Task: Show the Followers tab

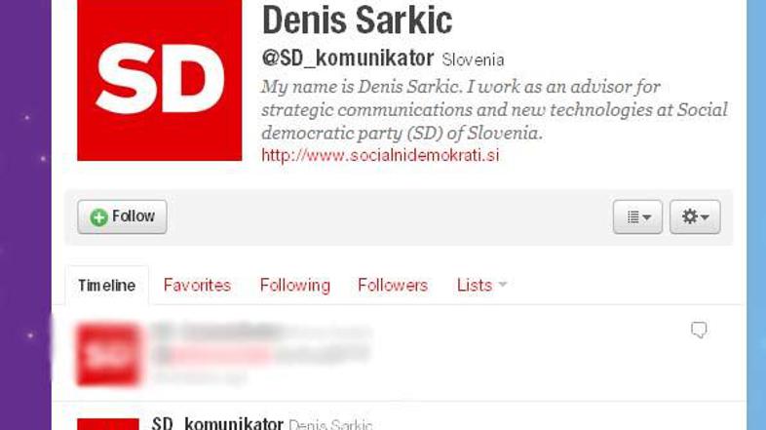Action: click(x=393, y=285)
